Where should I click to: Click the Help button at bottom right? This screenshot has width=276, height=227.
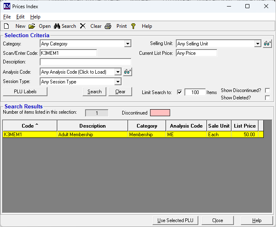click(257, 220)
